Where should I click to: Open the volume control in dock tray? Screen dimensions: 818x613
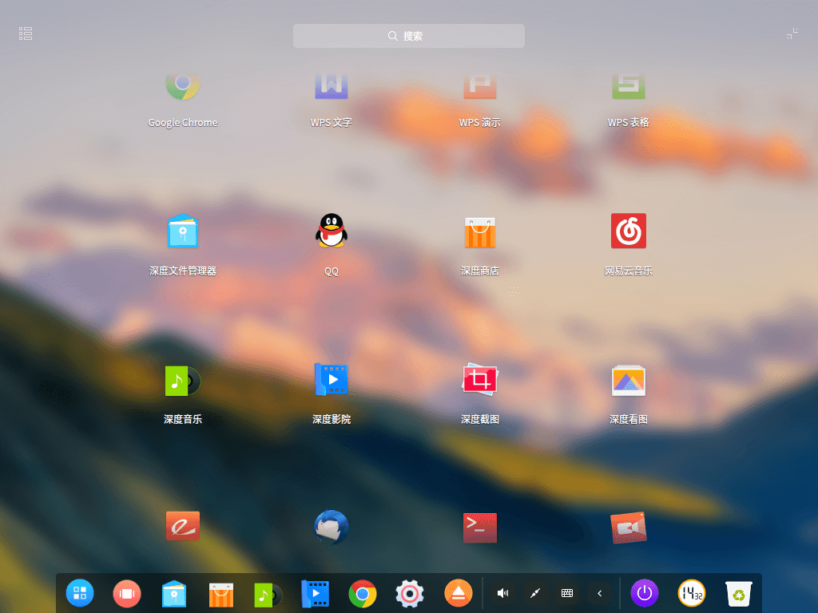coord(503,593)
